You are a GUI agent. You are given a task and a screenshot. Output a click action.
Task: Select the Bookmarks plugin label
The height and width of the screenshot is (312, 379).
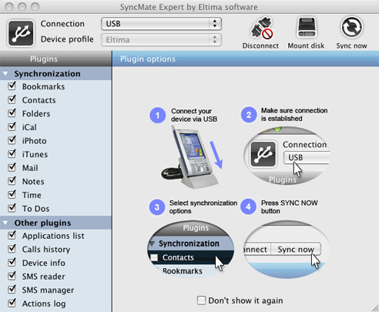point(43,87)
